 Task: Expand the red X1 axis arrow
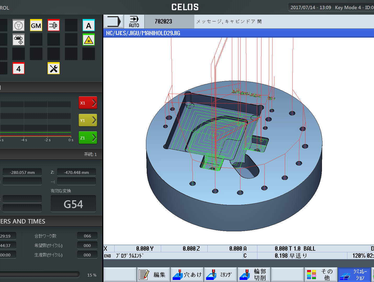click(x=88, y=103)
